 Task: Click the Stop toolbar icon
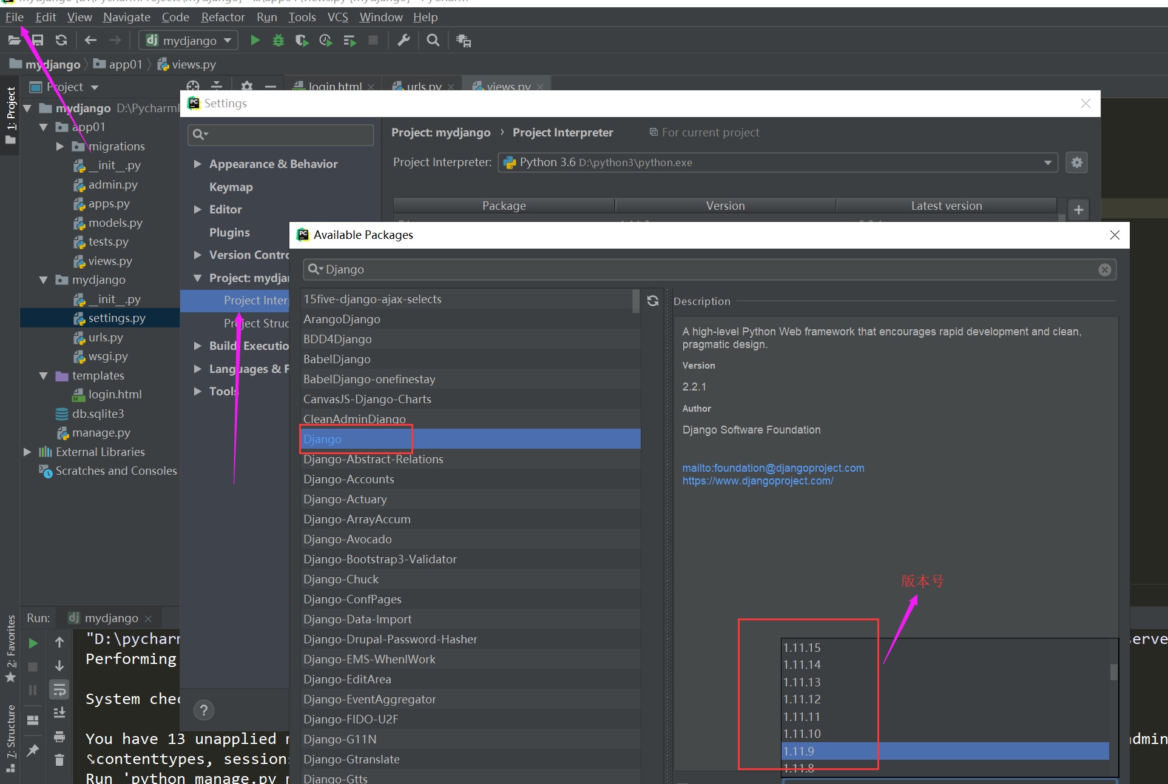373,41
